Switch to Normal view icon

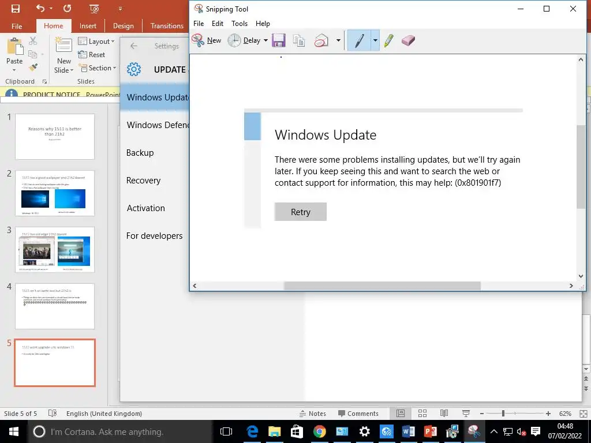click(x=401, y=414)
